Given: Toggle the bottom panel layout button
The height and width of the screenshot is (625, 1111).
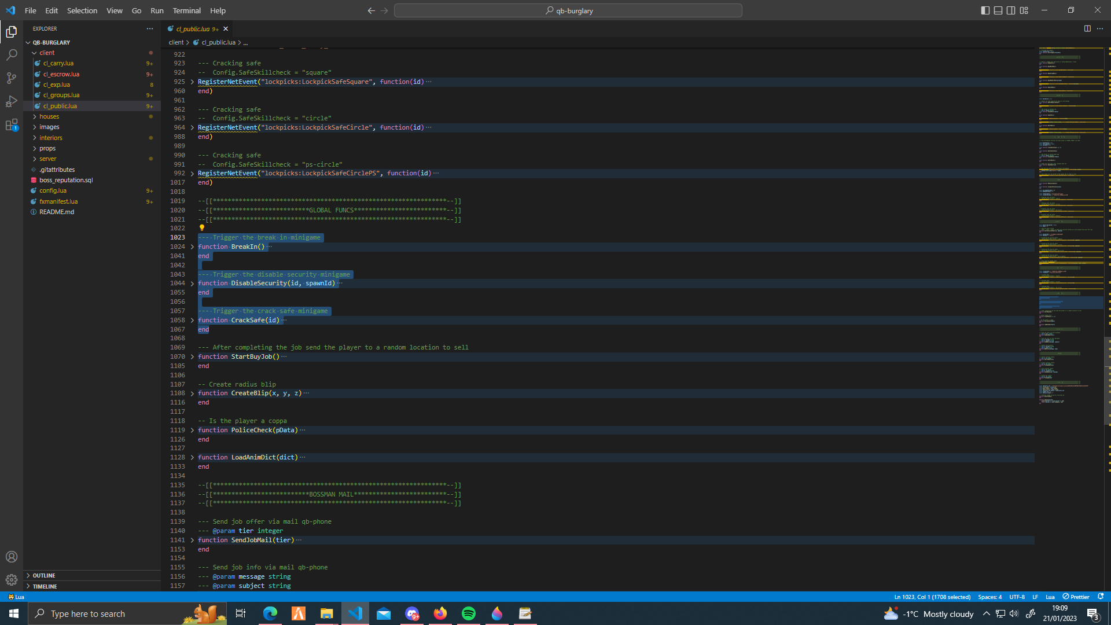Looking at the screenshot, I should click(998, 10).
